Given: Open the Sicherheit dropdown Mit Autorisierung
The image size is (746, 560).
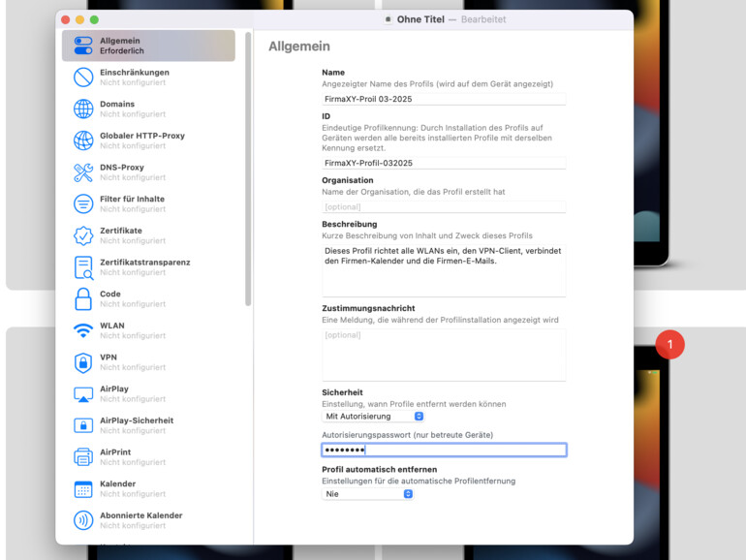Looking at the screenshot, I should (x=373, y=417).
